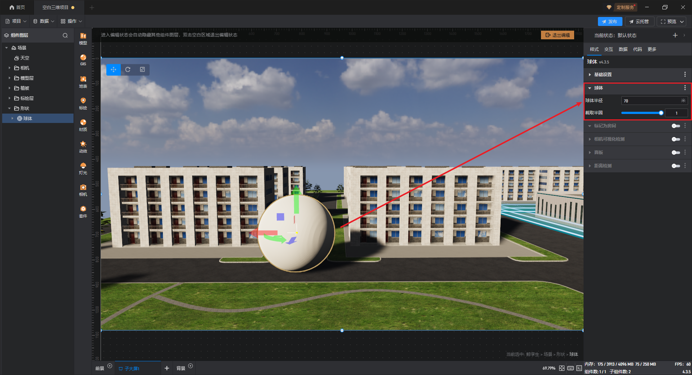Switch to the 更多 tab
The width and height of the screenshot is (692, 375).
coord(652,49)
